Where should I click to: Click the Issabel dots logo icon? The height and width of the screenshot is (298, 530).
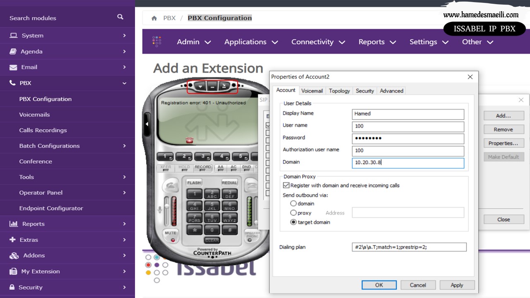tap(157, 41)
